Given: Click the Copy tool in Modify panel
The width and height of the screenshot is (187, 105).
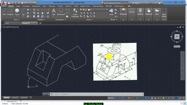Looking at the screenshot, I should 34,13.
